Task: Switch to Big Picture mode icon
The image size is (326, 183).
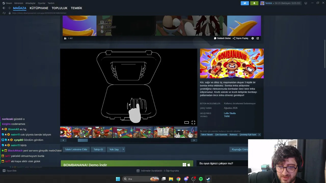Action: tap(306, 3)
